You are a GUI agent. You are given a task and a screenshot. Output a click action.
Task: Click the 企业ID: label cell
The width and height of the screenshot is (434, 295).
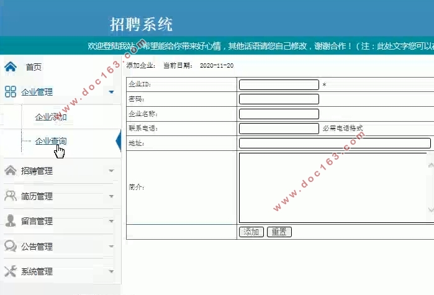point(181,84)
